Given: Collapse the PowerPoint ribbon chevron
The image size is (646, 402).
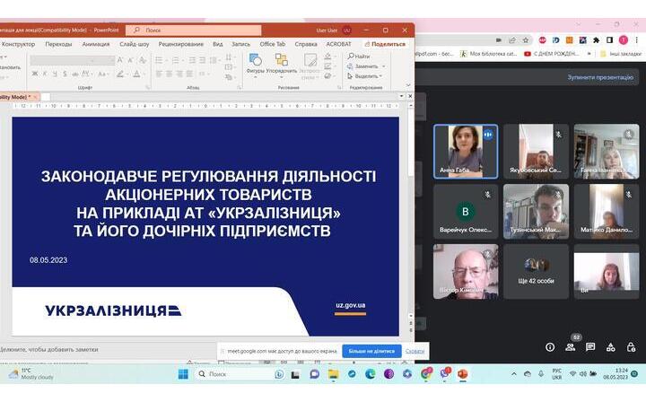Looking at the screenshot, I should point(408,85).
